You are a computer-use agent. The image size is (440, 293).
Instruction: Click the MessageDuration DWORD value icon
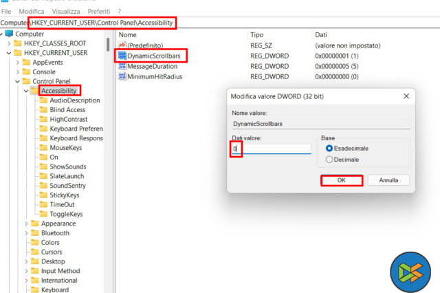tap(122, 66)
